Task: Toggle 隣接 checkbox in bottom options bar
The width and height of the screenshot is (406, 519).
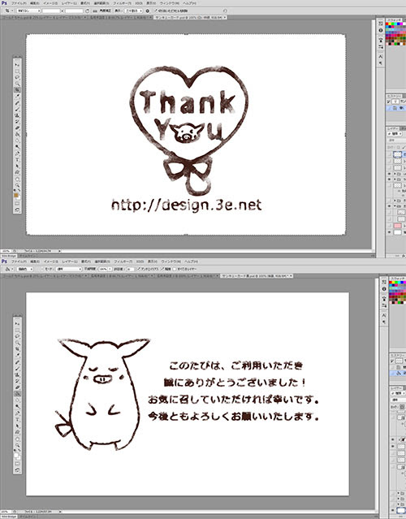Action: tap(162, 269)
